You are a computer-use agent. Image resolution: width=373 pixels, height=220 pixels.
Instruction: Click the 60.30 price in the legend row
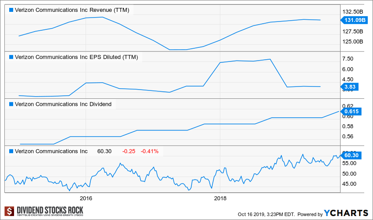pyautogui.click(x=104, y=151)
